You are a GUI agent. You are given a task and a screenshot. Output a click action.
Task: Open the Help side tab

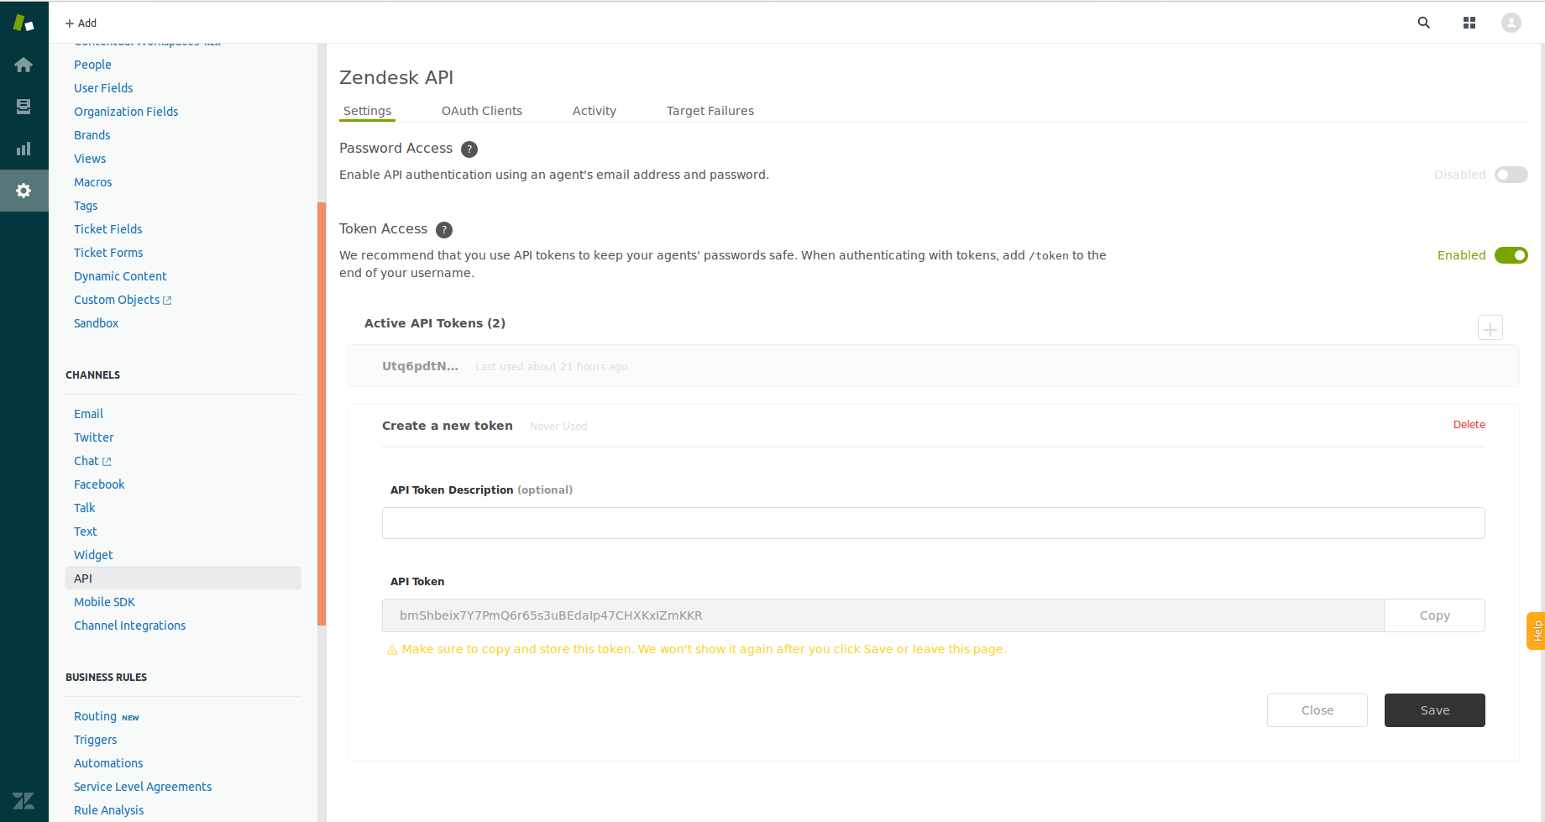(1536, 631)
